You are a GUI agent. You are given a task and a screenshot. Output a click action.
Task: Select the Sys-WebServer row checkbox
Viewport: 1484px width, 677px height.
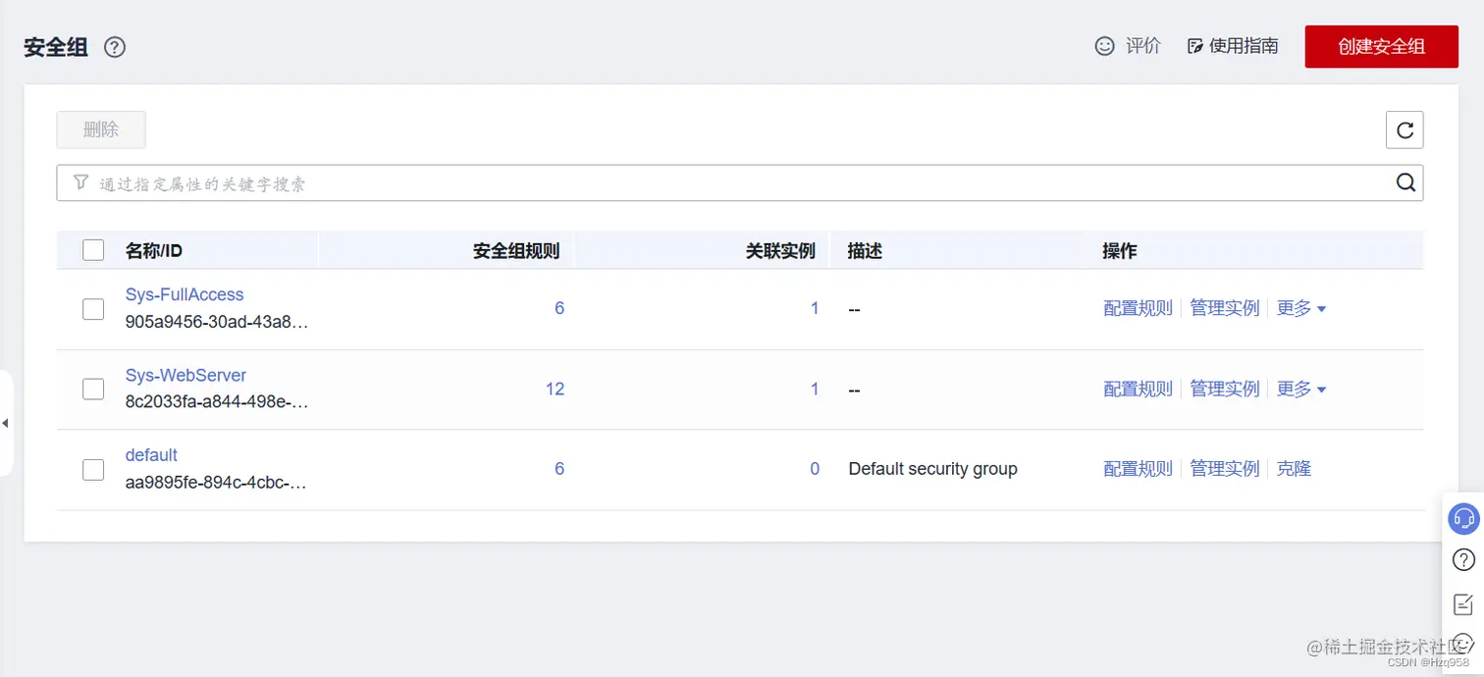pyautogui.click(x=93, y=390)
